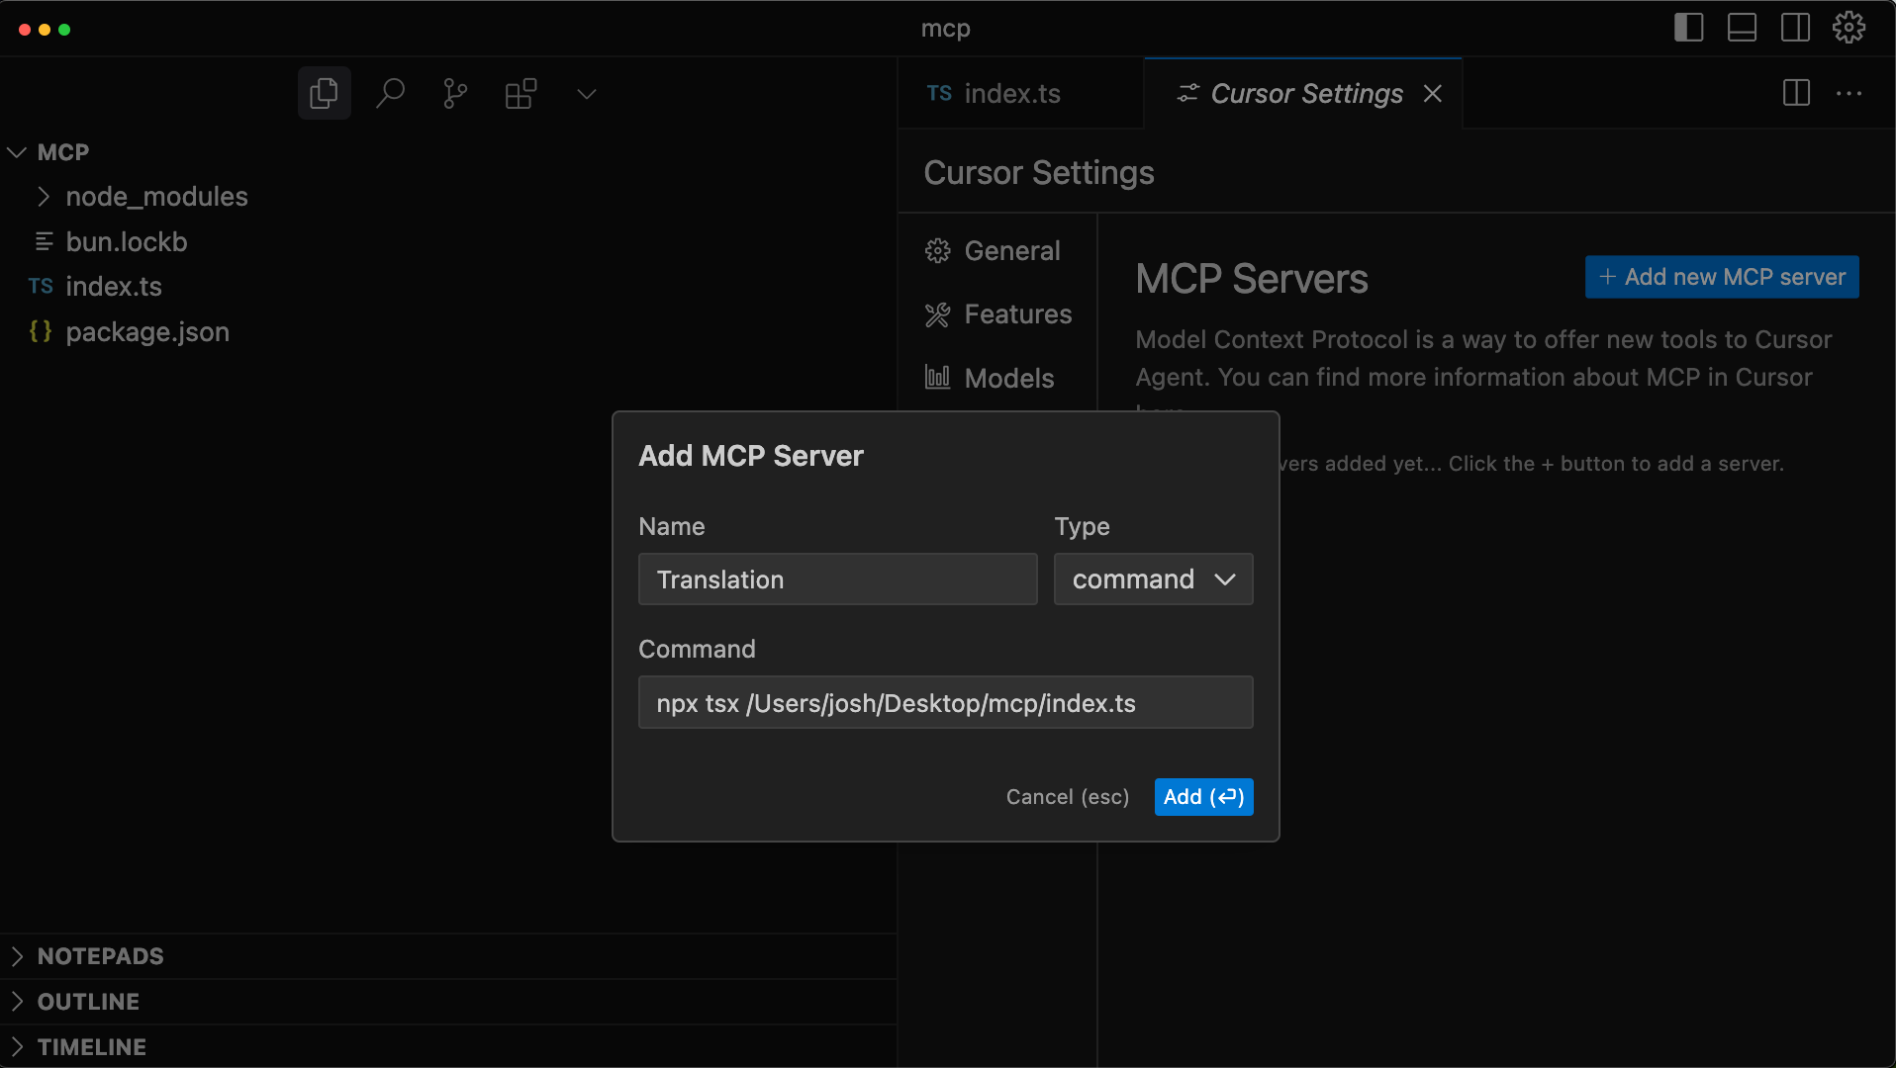
Task: Expand the node_modules folder
Action: click(x=156, y=197)
